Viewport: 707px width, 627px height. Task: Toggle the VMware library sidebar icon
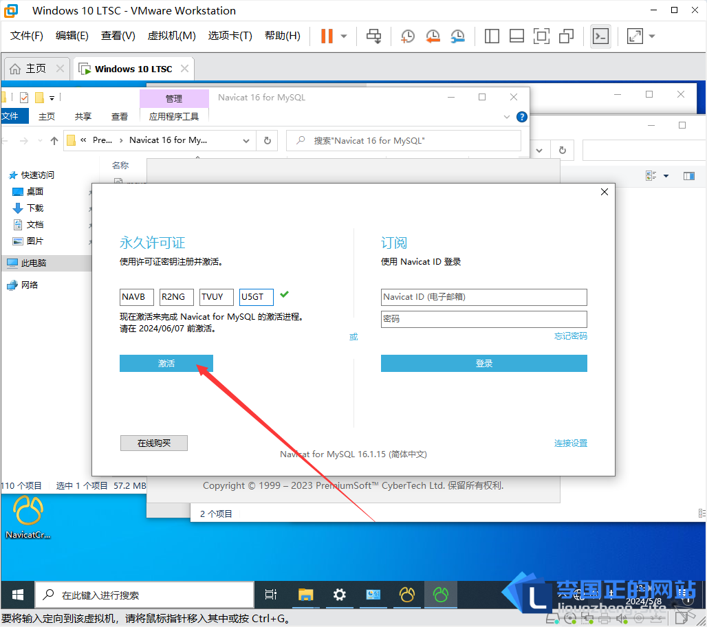pyautogui.click(x=492, y=36)
